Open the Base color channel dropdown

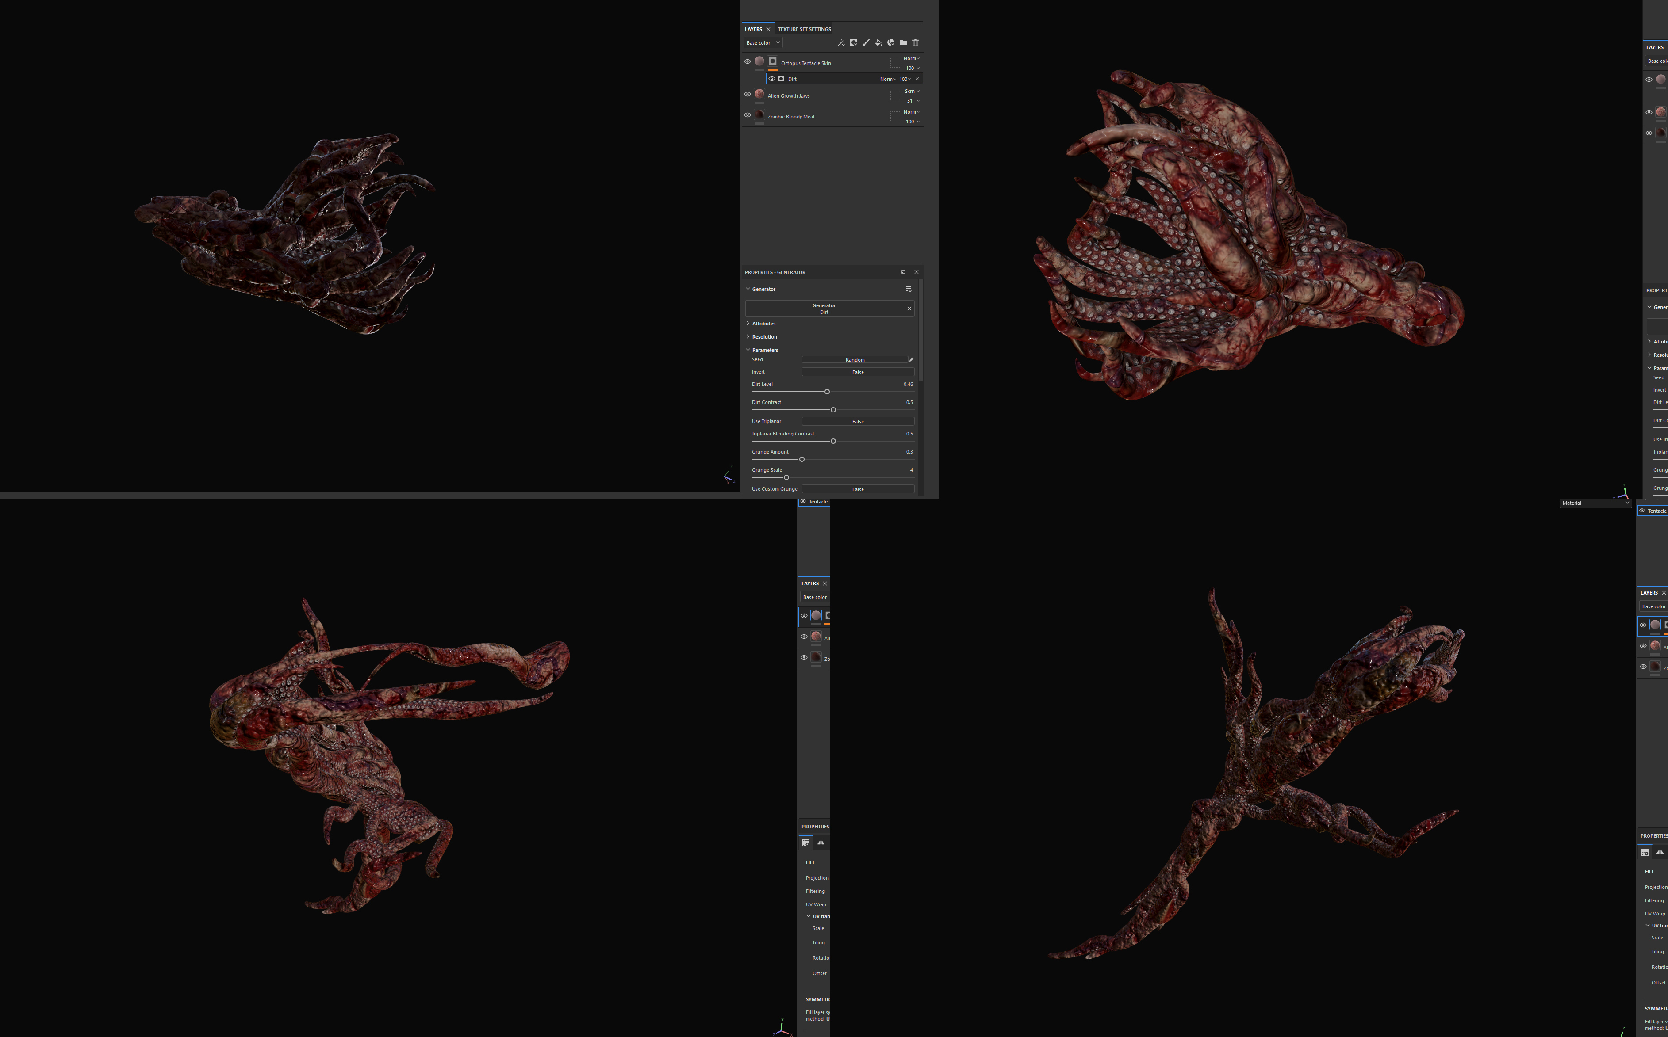click(763, 42)
